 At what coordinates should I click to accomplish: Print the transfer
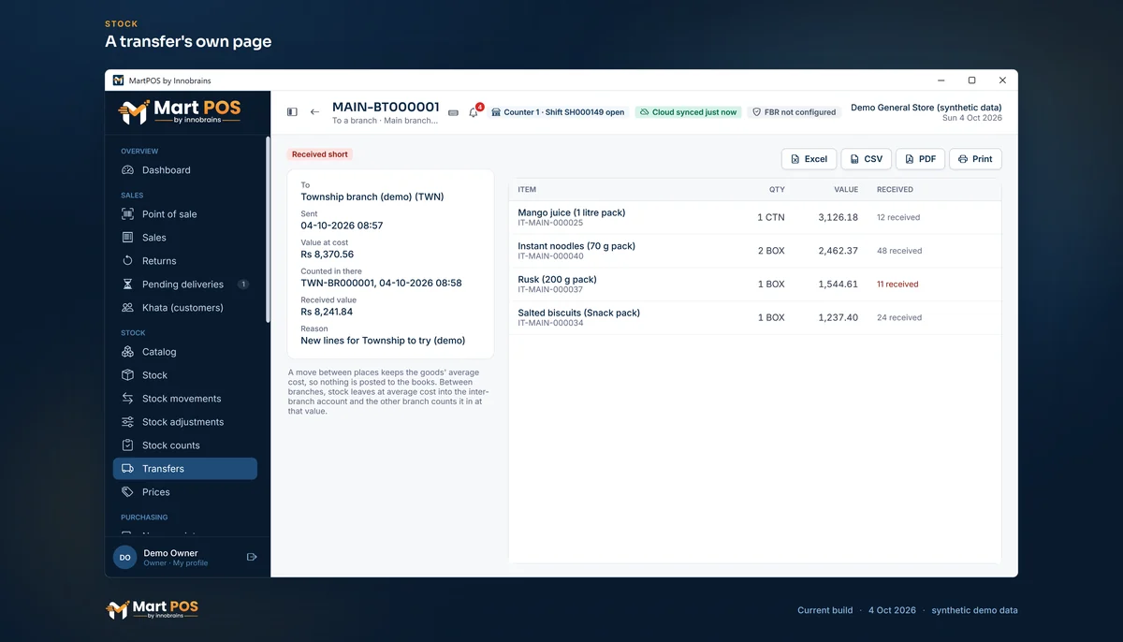(975, 159)
